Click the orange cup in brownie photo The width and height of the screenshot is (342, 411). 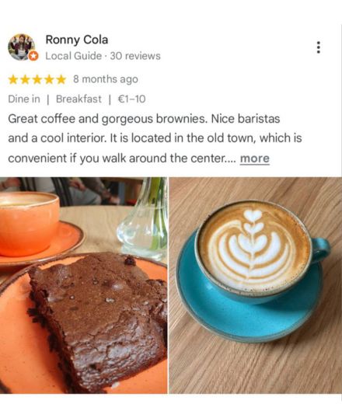(29, 223)
